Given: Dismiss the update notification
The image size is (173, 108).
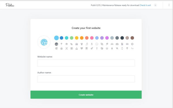Looking at the screenshot, I should pyautogui.click(x=155, y=5).
